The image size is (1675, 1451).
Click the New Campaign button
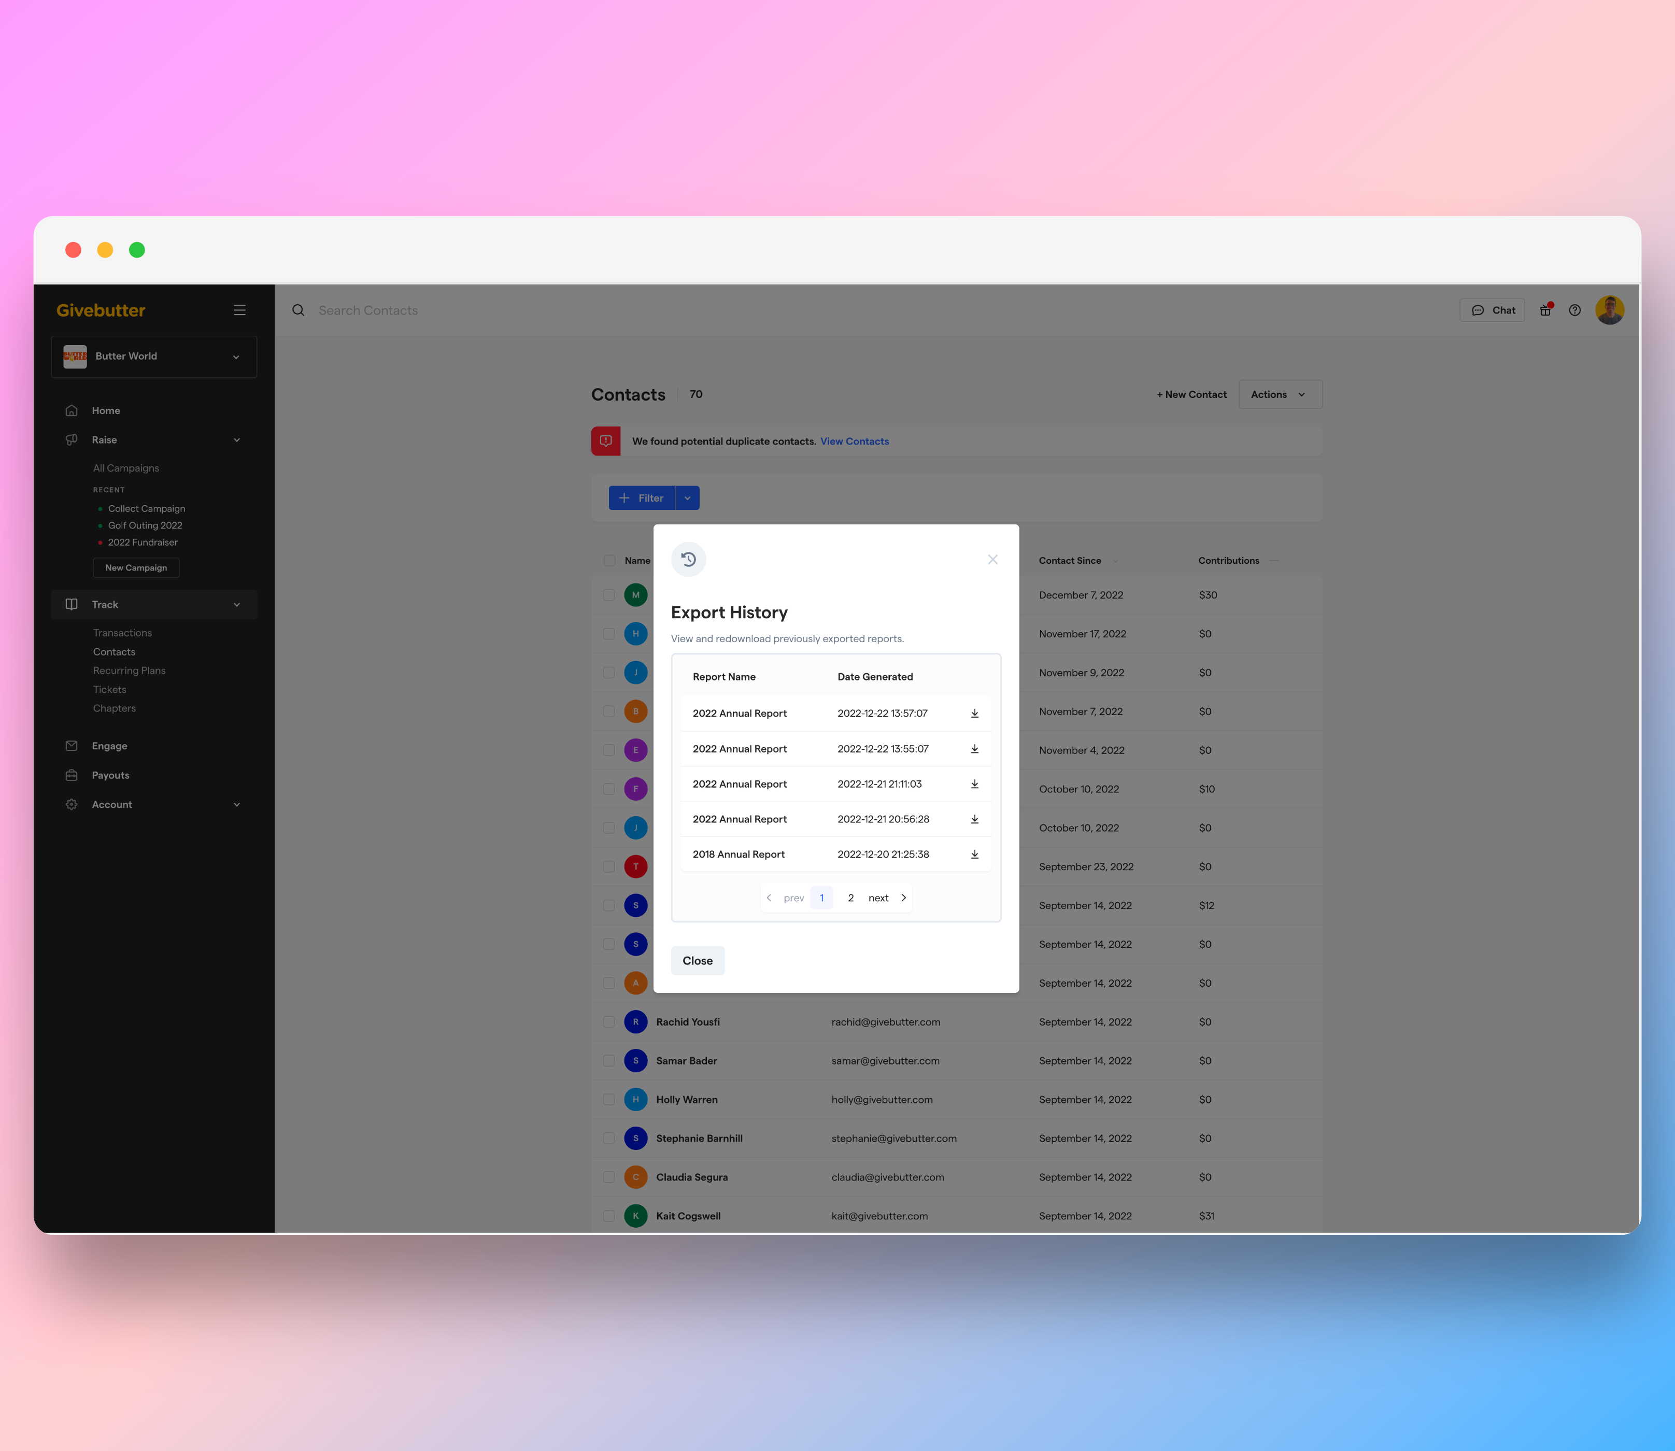pyautogui.click(x=136, y=567)
